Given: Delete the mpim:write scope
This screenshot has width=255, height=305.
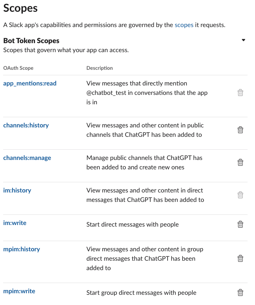Looking at the screenshot, I should 240,292.
